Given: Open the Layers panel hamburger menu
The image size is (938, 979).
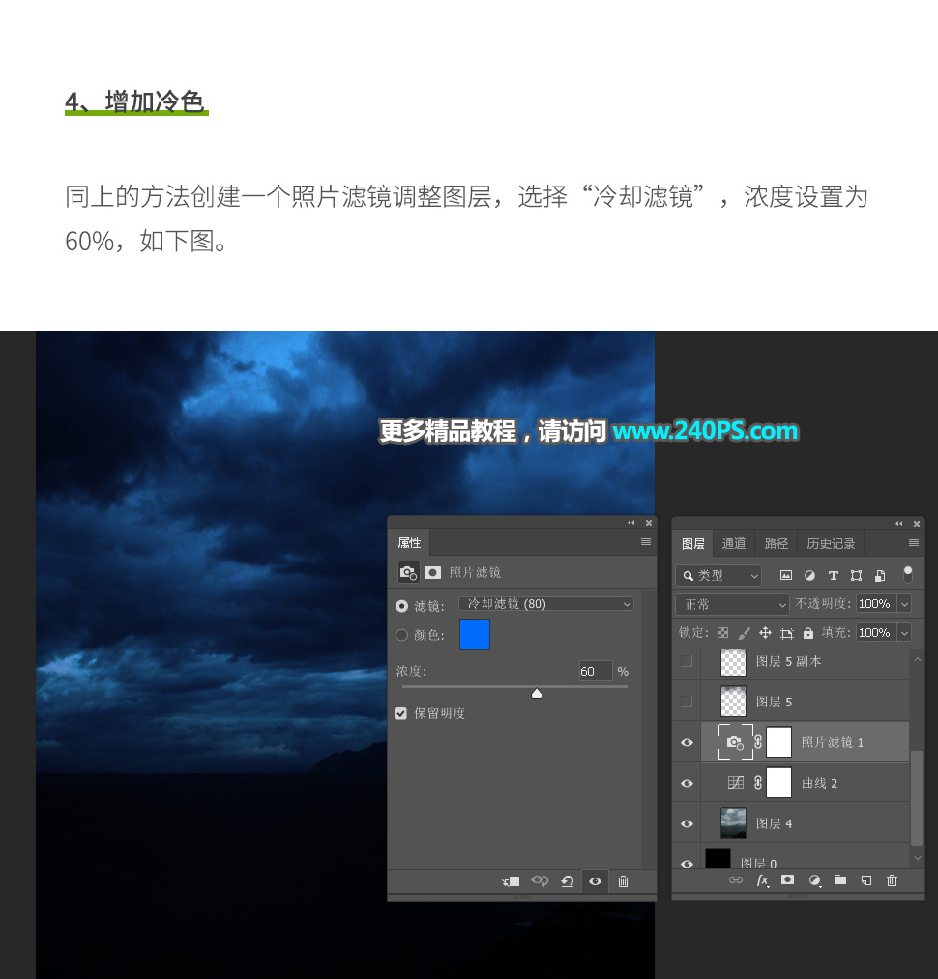Looking at the screenshot, I should tap(913, 543).
